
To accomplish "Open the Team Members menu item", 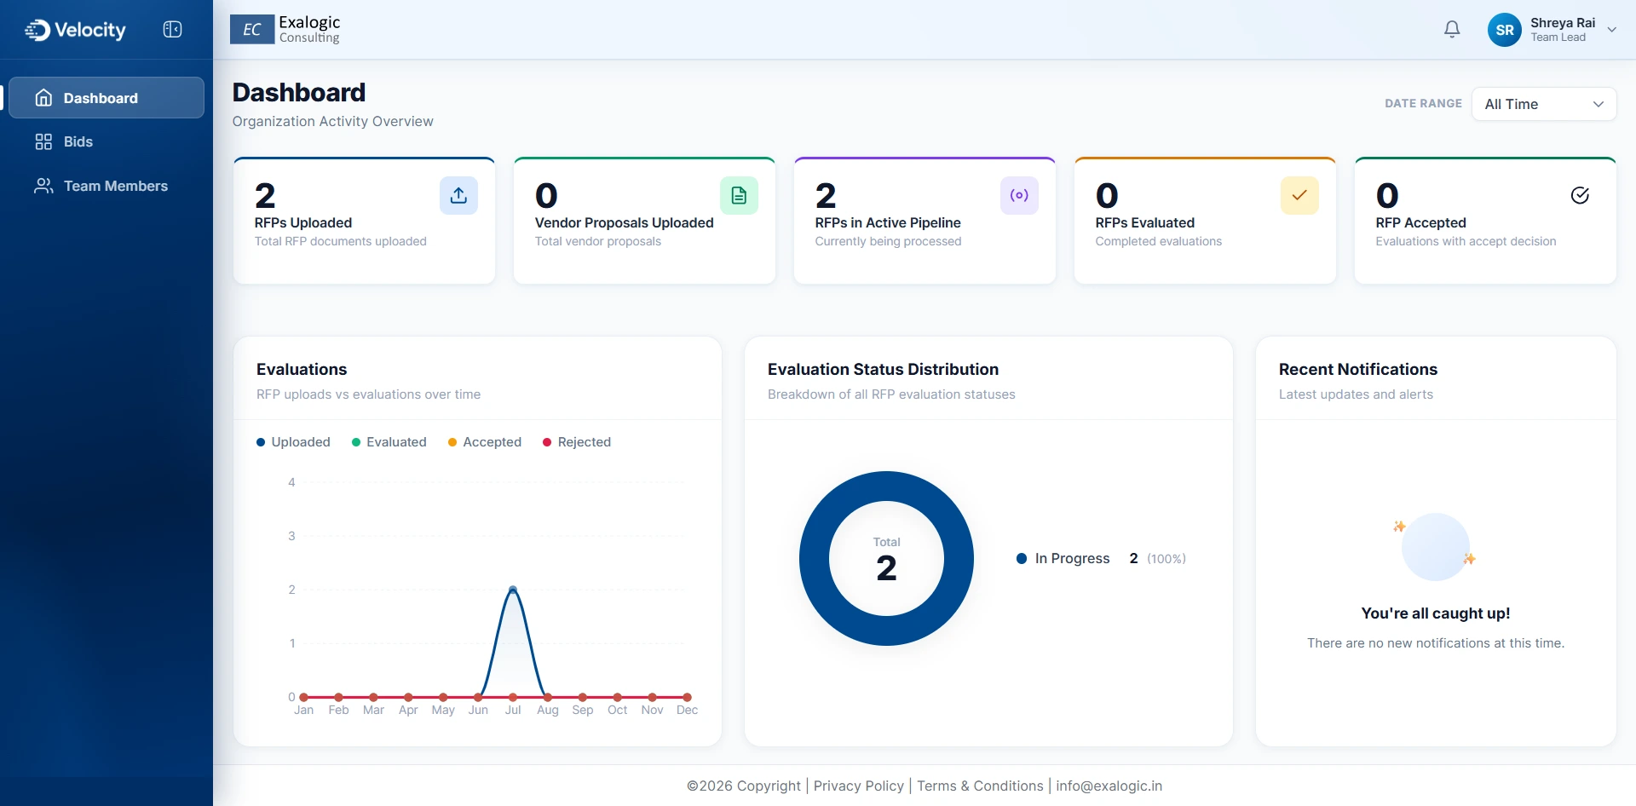I will (x=107, y=186).
